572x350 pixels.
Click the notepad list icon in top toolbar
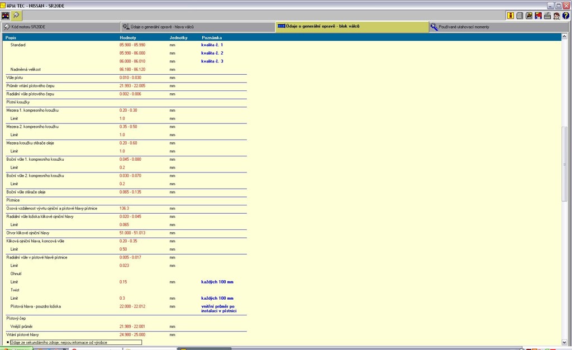(x=519, y=16)
